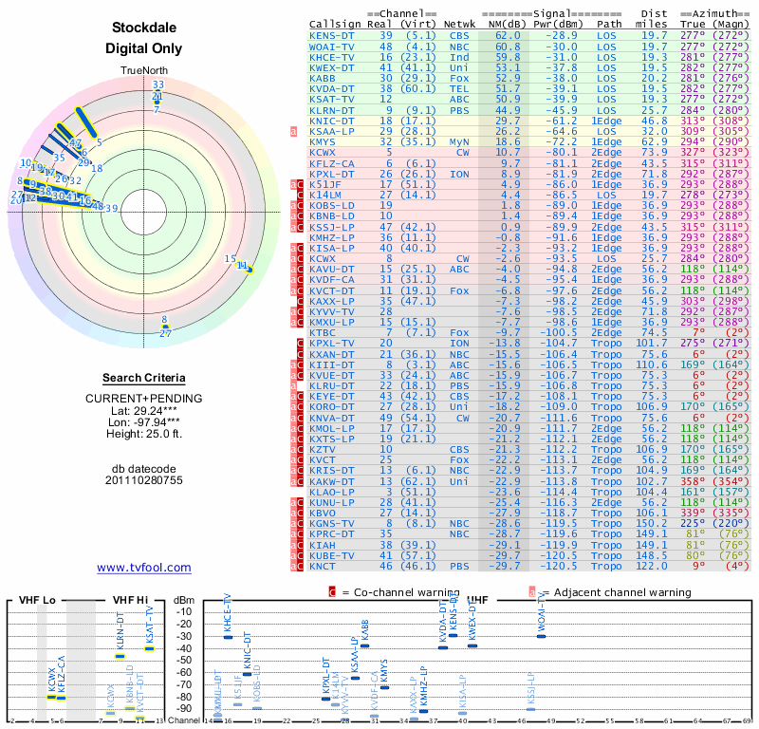Click the adjacent-channel marker beside KSAA-LP
The image size is (759, 729).
click(293, 131)
